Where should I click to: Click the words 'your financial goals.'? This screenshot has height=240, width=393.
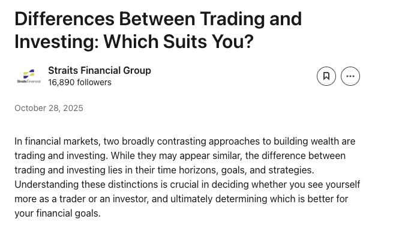point(58,214)
